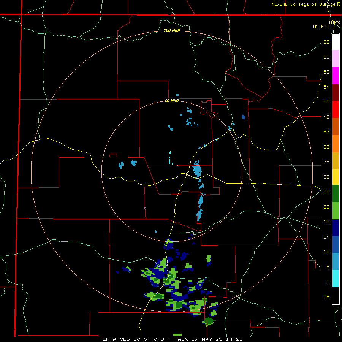342x342 pixels.
Task: Click the legend value '30'
Action: click(x=326, y=177)
